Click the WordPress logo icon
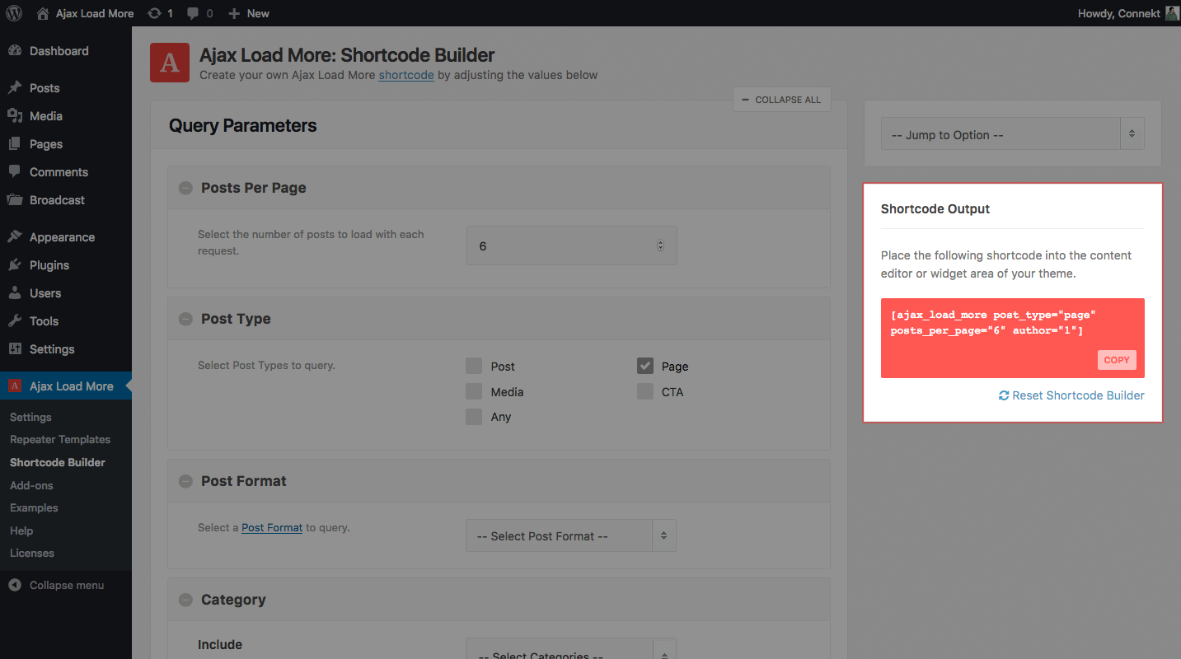 click(x=14, y=13)
